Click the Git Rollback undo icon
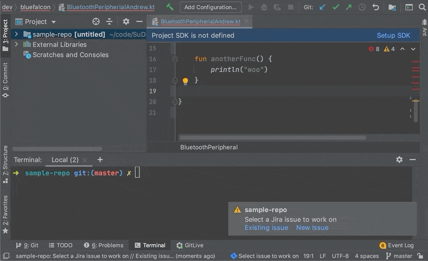428x261 pixels. 375,7
